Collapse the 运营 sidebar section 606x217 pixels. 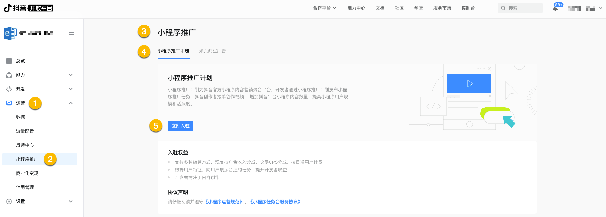[x=71, y=103]
